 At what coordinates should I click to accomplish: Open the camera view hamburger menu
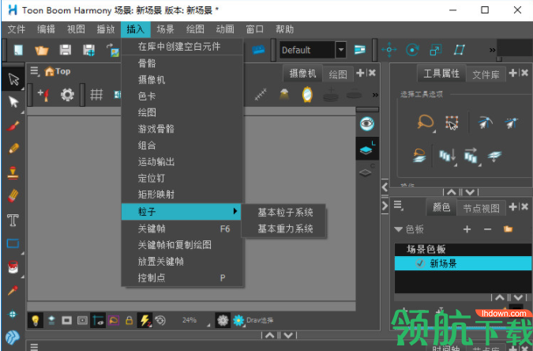[x=34, y=71]
